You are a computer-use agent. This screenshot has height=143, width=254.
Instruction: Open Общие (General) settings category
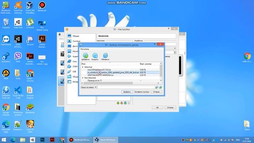[76, 36]
